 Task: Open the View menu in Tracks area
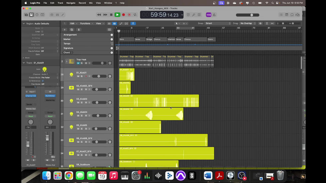(x=100, y=24)
